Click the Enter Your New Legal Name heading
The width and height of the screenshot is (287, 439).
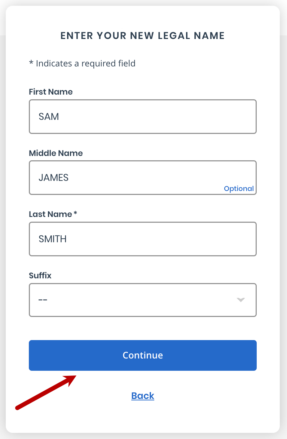tap(142, 36)
